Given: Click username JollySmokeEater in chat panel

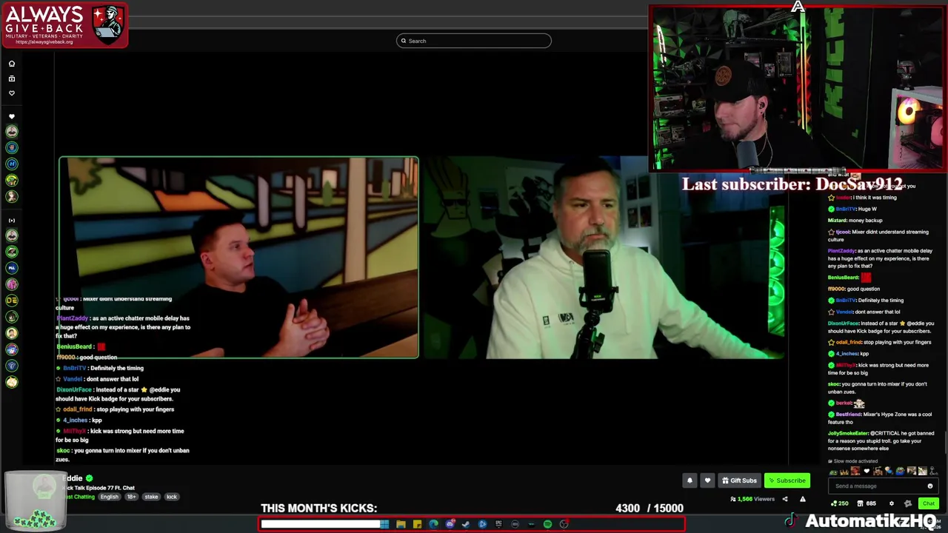Looking at the screenshot, I should click(848, 433).
